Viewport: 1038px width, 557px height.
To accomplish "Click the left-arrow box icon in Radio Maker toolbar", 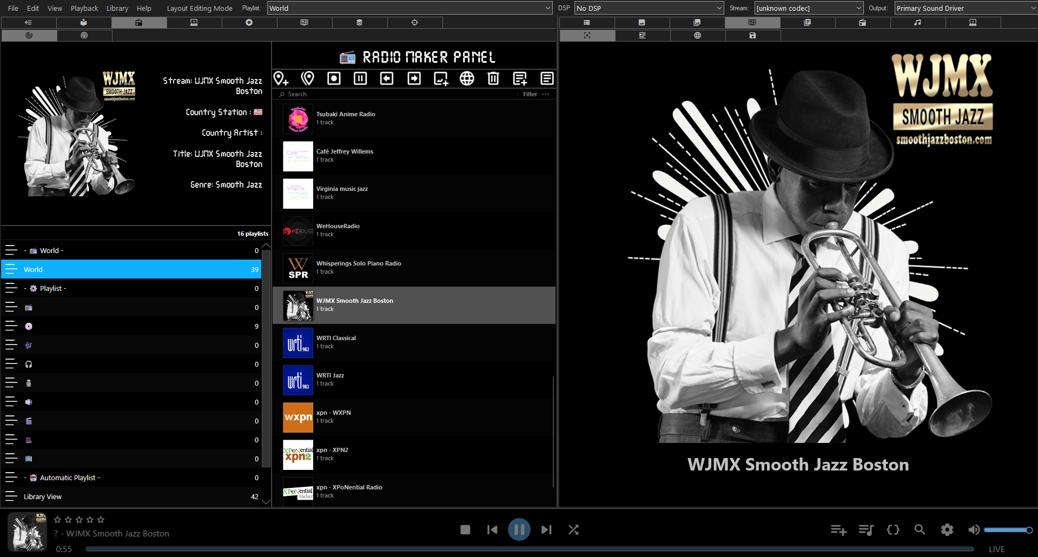I will (387, 78).
